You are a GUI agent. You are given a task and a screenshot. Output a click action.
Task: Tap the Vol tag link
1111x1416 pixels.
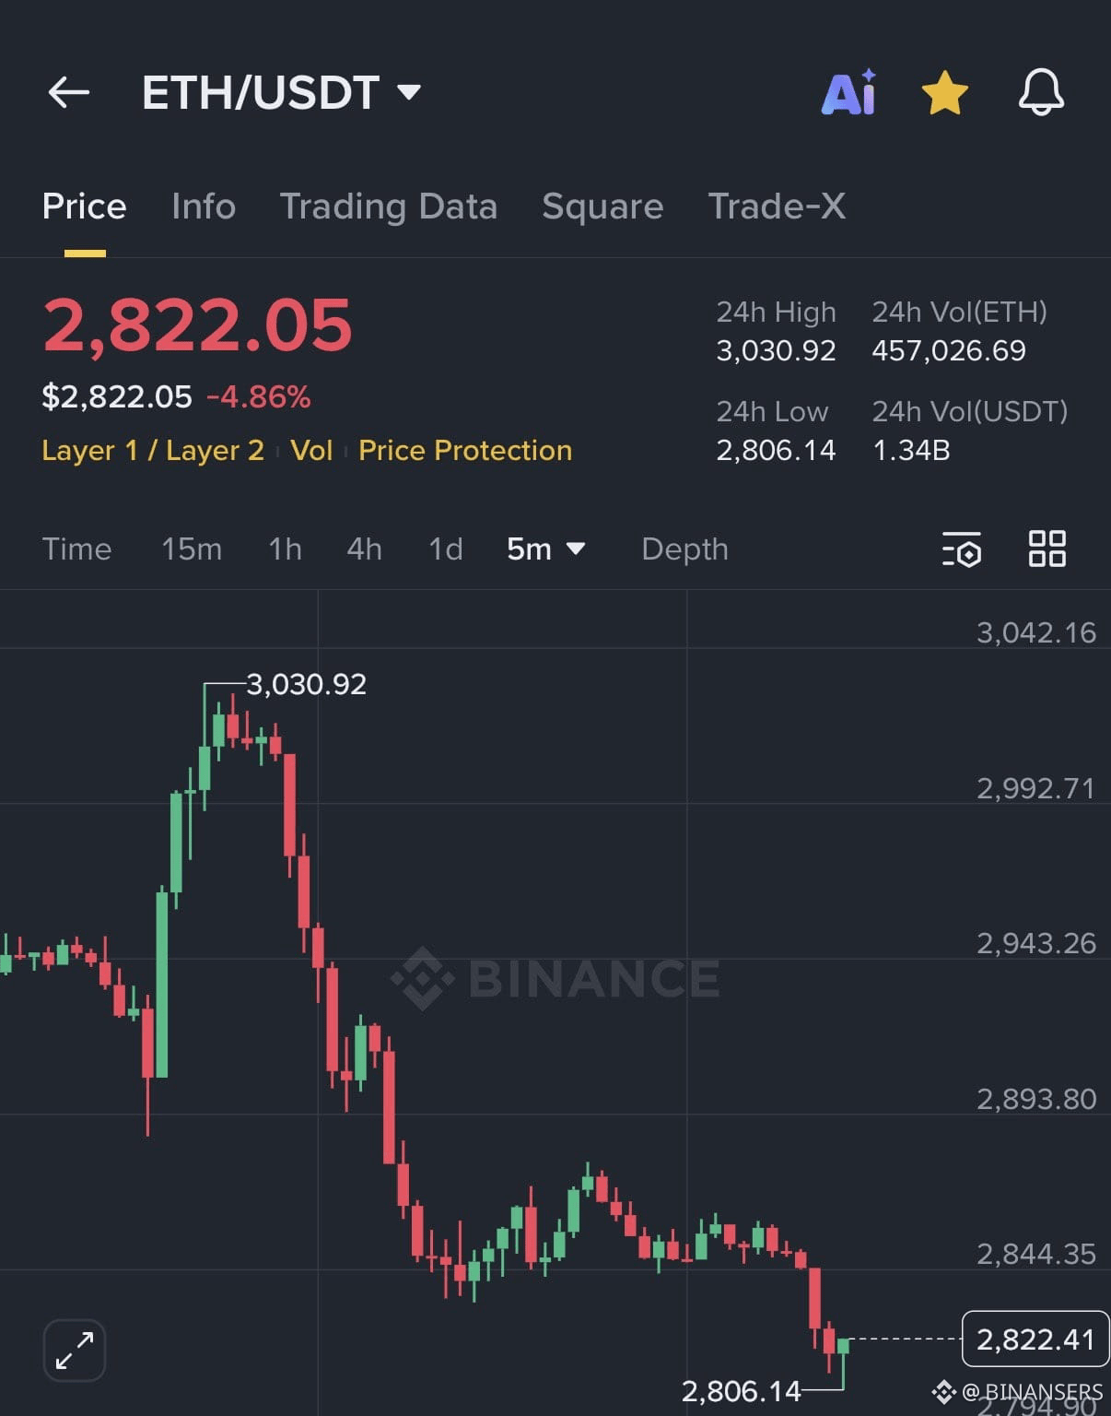(311, 450)
